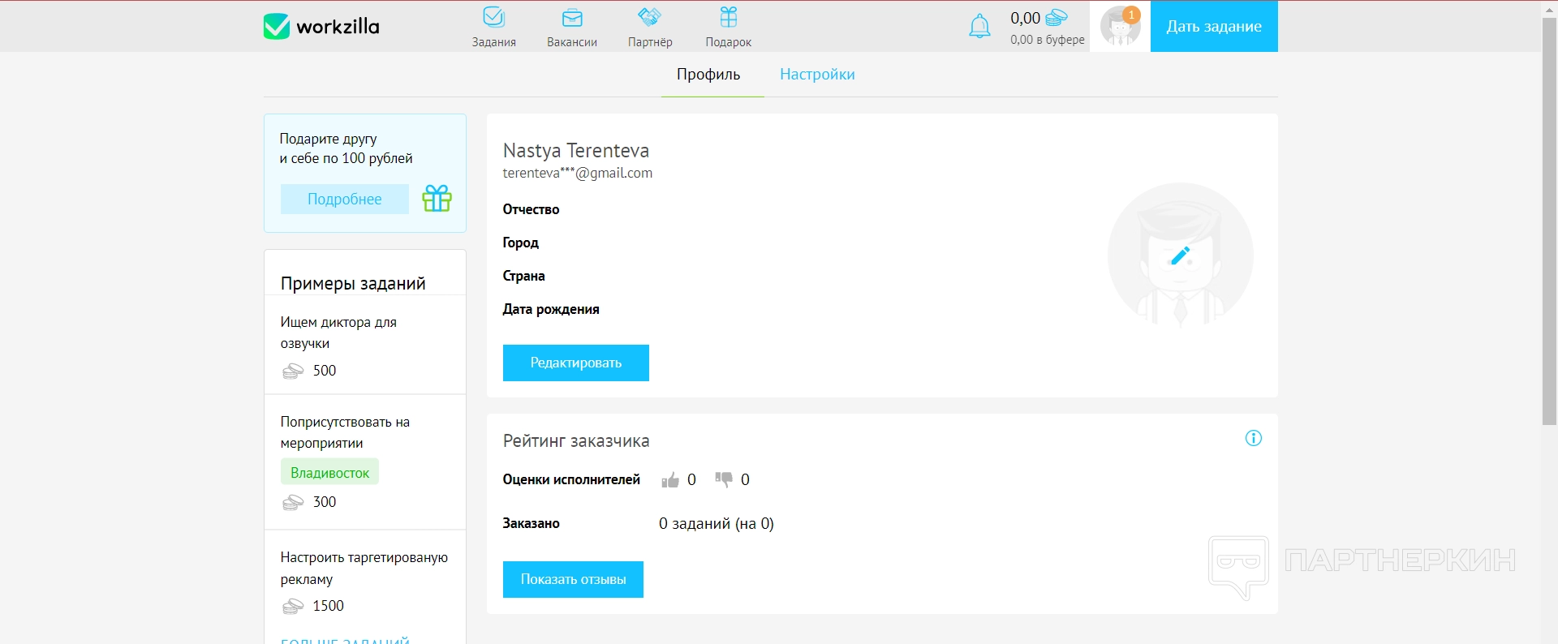Click the Оценки исполнителей label
This screenshot has width=1558, height=644.
point(571,479)
